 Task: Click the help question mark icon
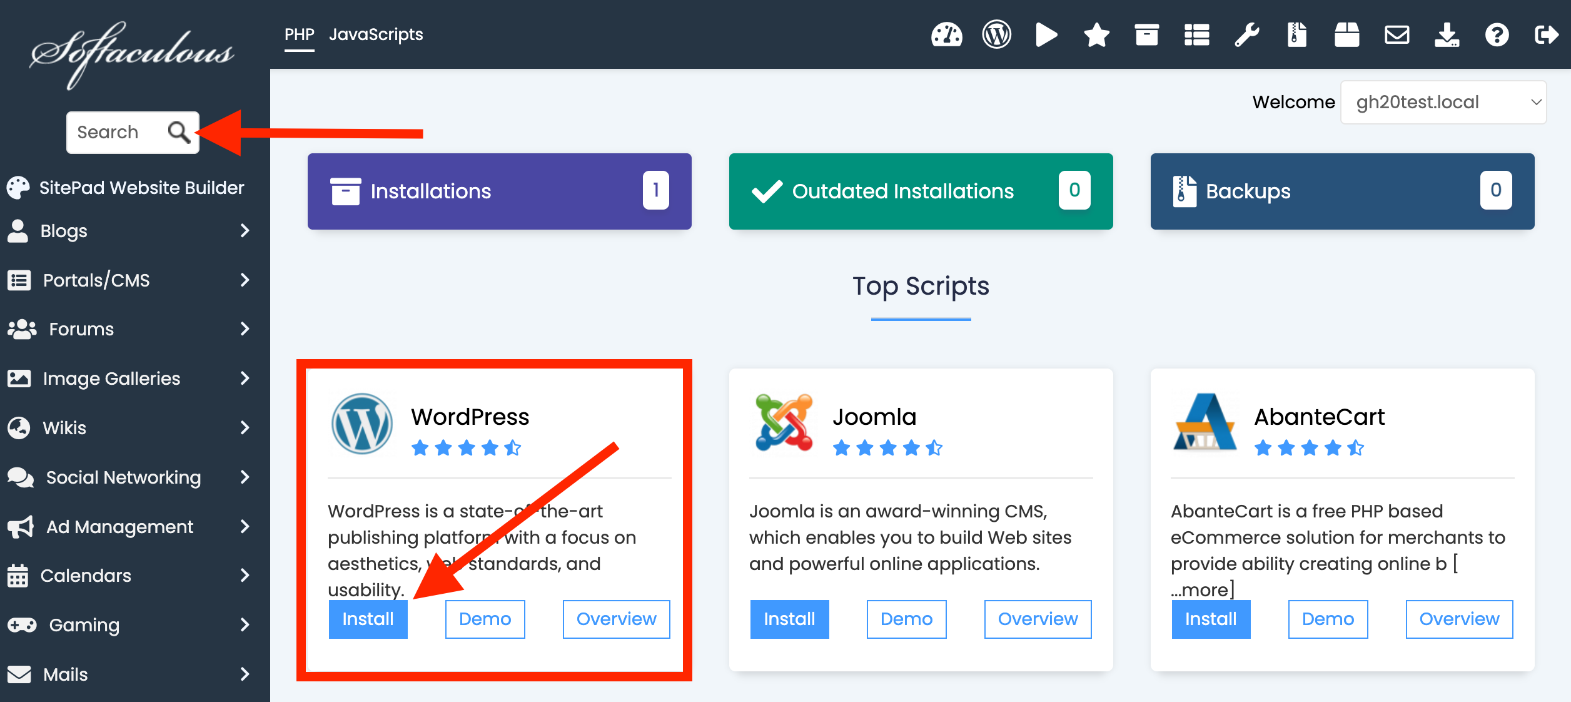(x=1497, y=35)
